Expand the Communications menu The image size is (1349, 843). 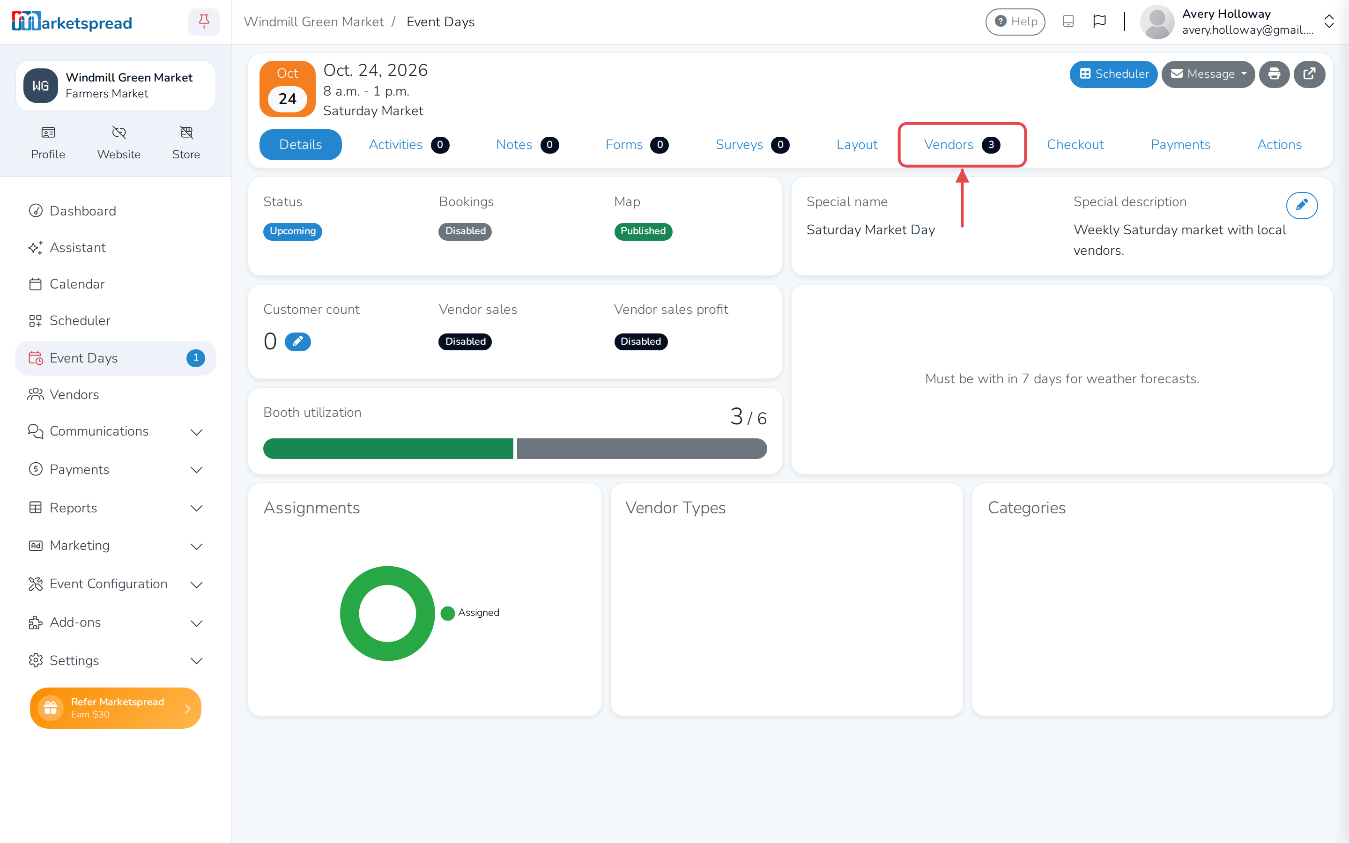tap(116, 431)
